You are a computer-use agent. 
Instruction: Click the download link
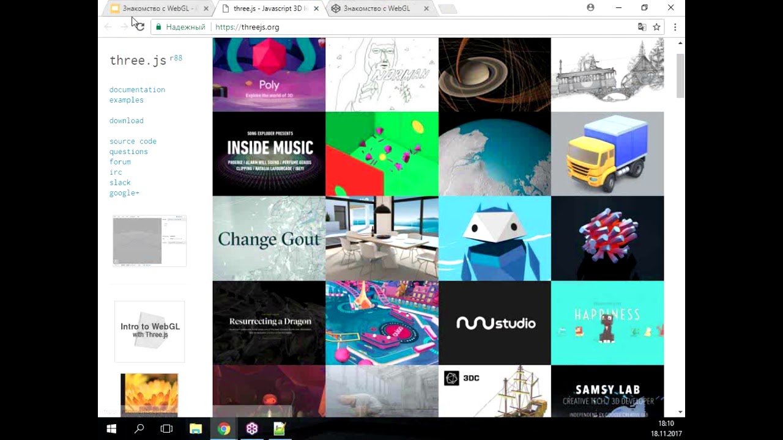(127, 120)
